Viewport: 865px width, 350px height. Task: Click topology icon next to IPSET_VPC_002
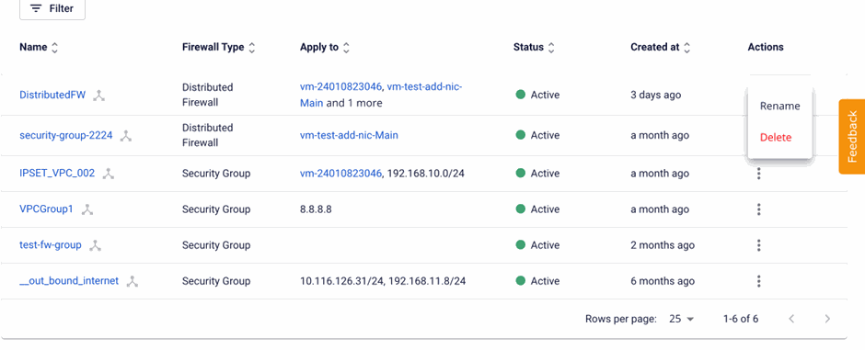109,174
